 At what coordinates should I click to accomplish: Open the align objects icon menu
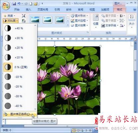tap(122, 16)
